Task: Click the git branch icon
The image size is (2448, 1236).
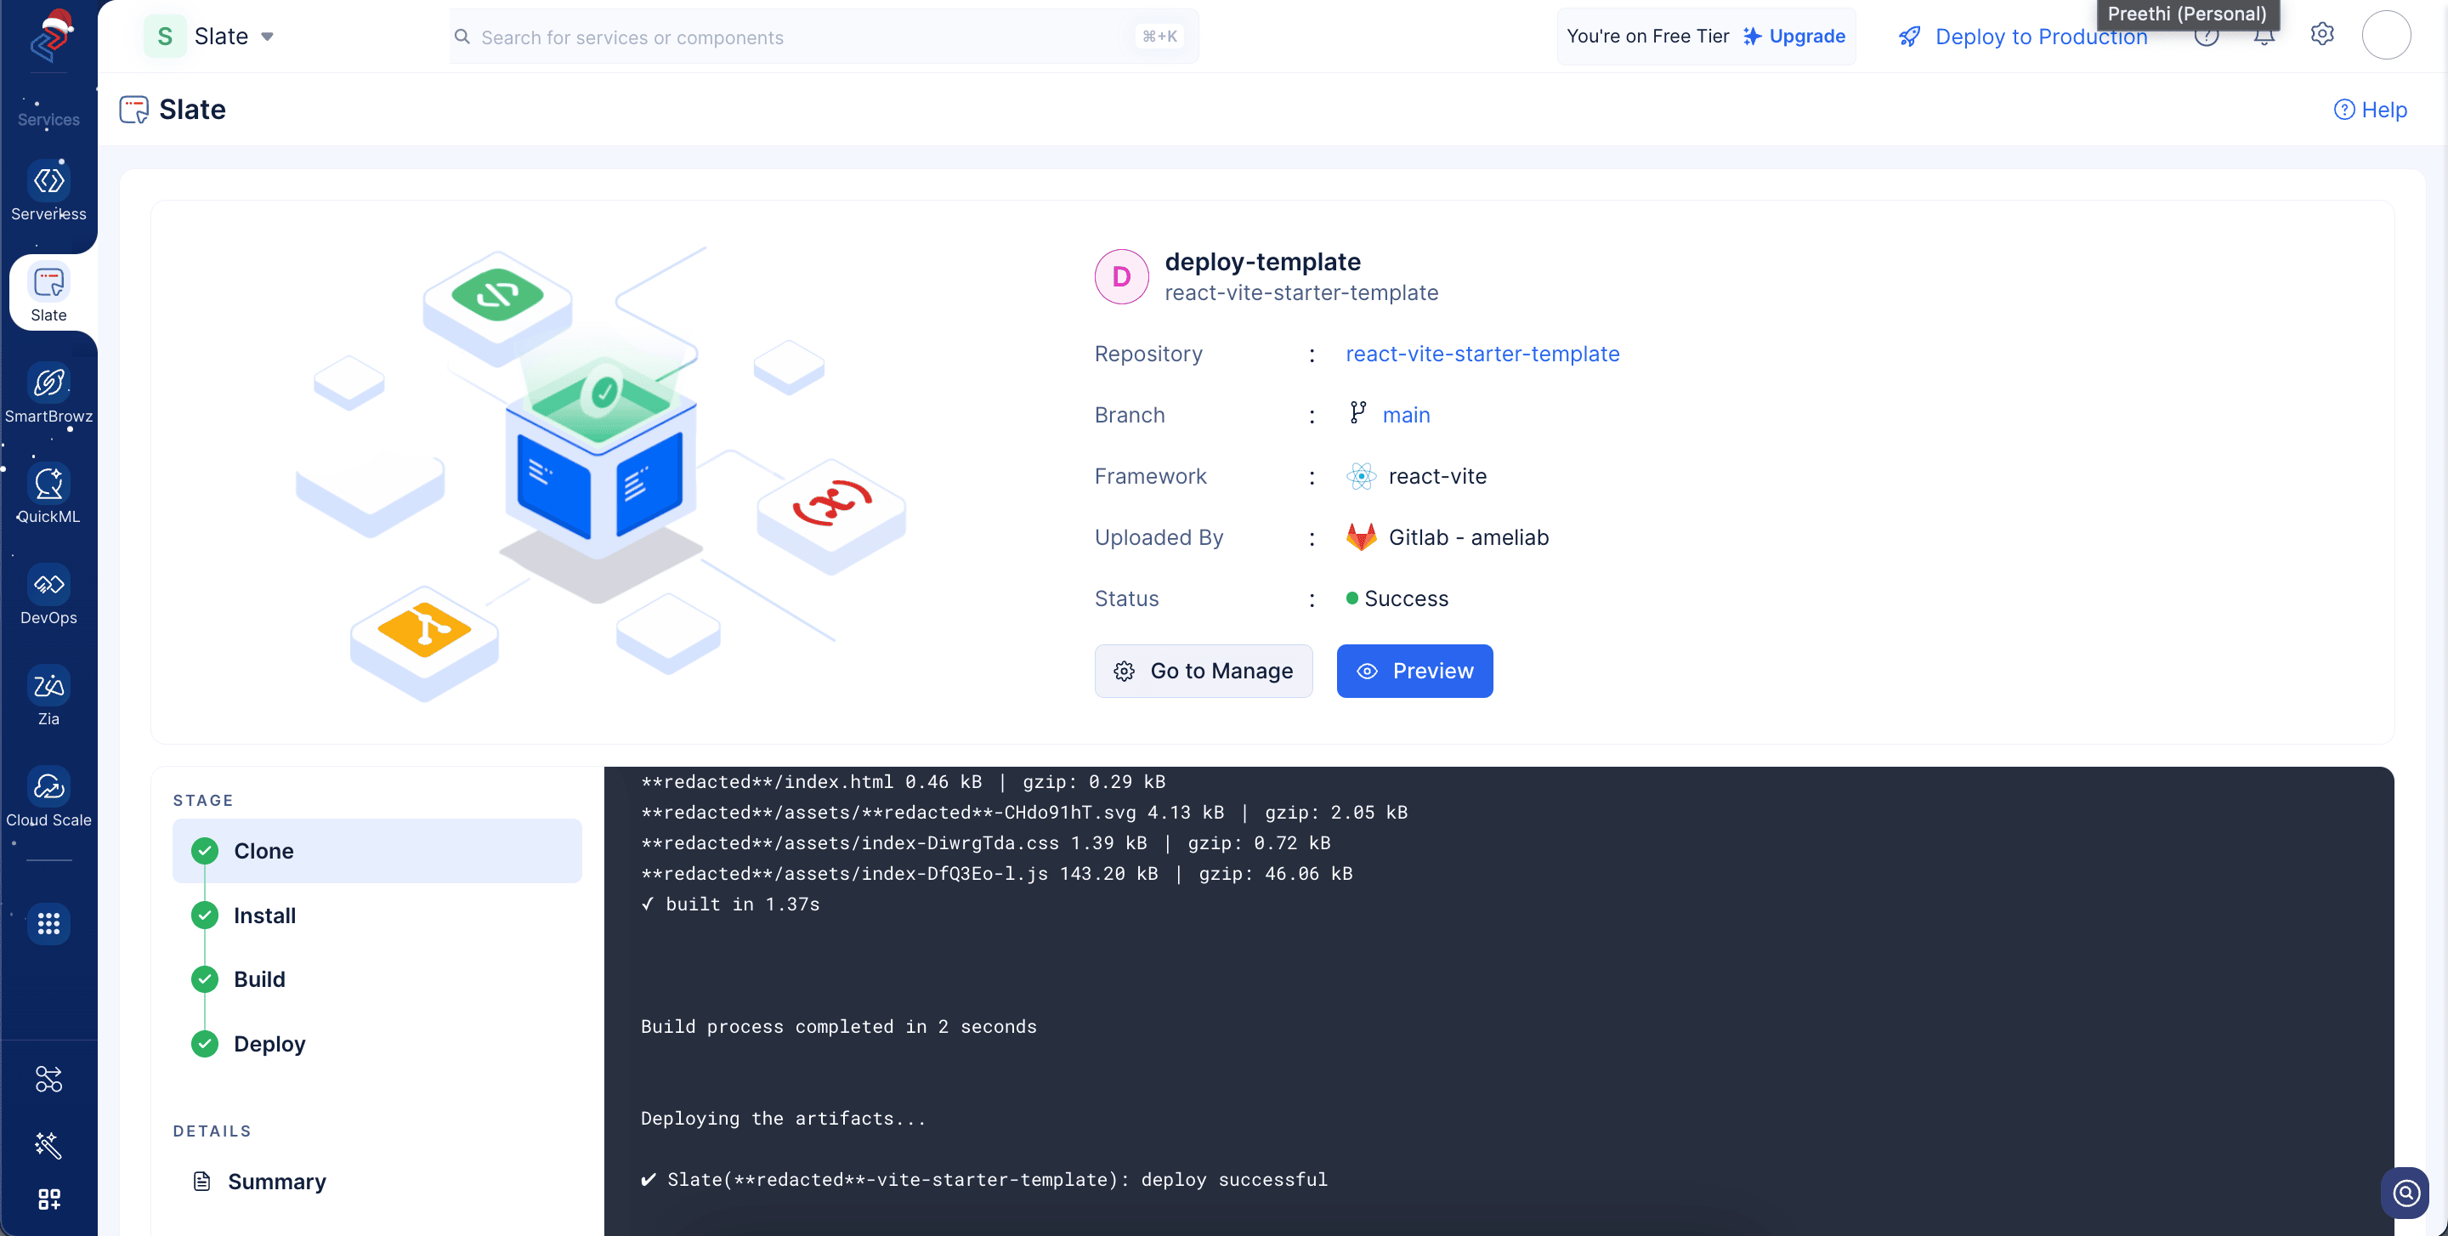Action: (x=1358, y=413)
